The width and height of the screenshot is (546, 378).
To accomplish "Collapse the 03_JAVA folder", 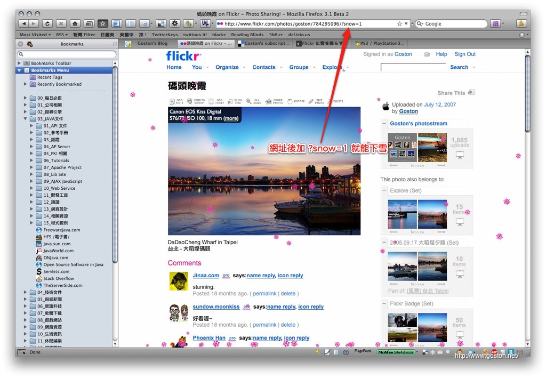I will pyautogui.click(x=25, y=119).
